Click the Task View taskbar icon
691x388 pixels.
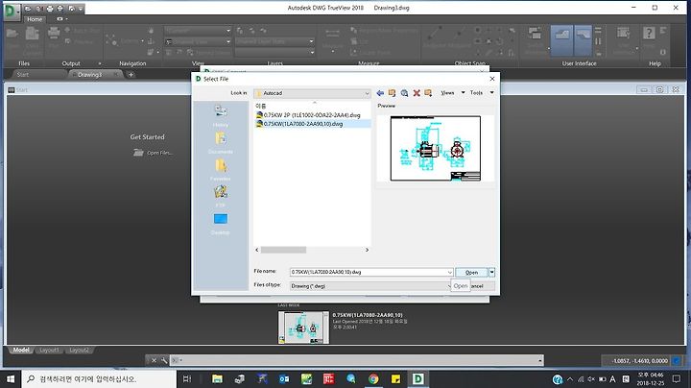click(x=187, y=378)
